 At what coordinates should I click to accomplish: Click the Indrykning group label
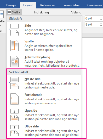41,12
